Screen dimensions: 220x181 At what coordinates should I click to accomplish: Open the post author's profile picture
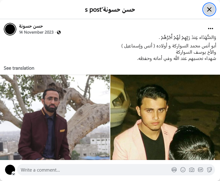(x=10, y=29)
